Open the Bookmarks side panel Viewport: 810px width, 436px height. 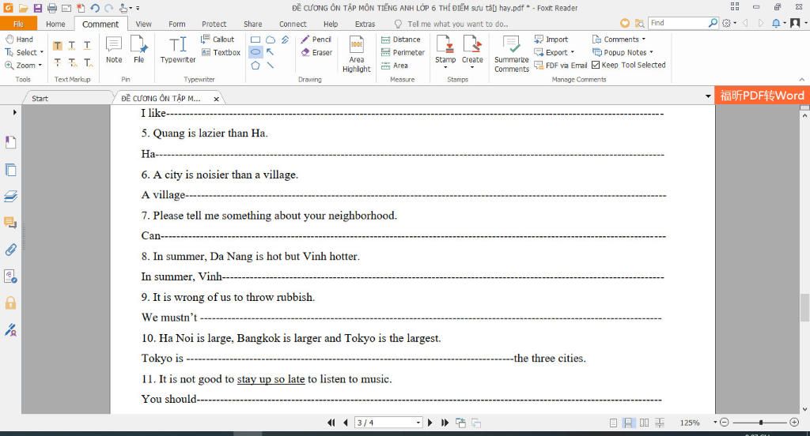click(x=10, y=142)
